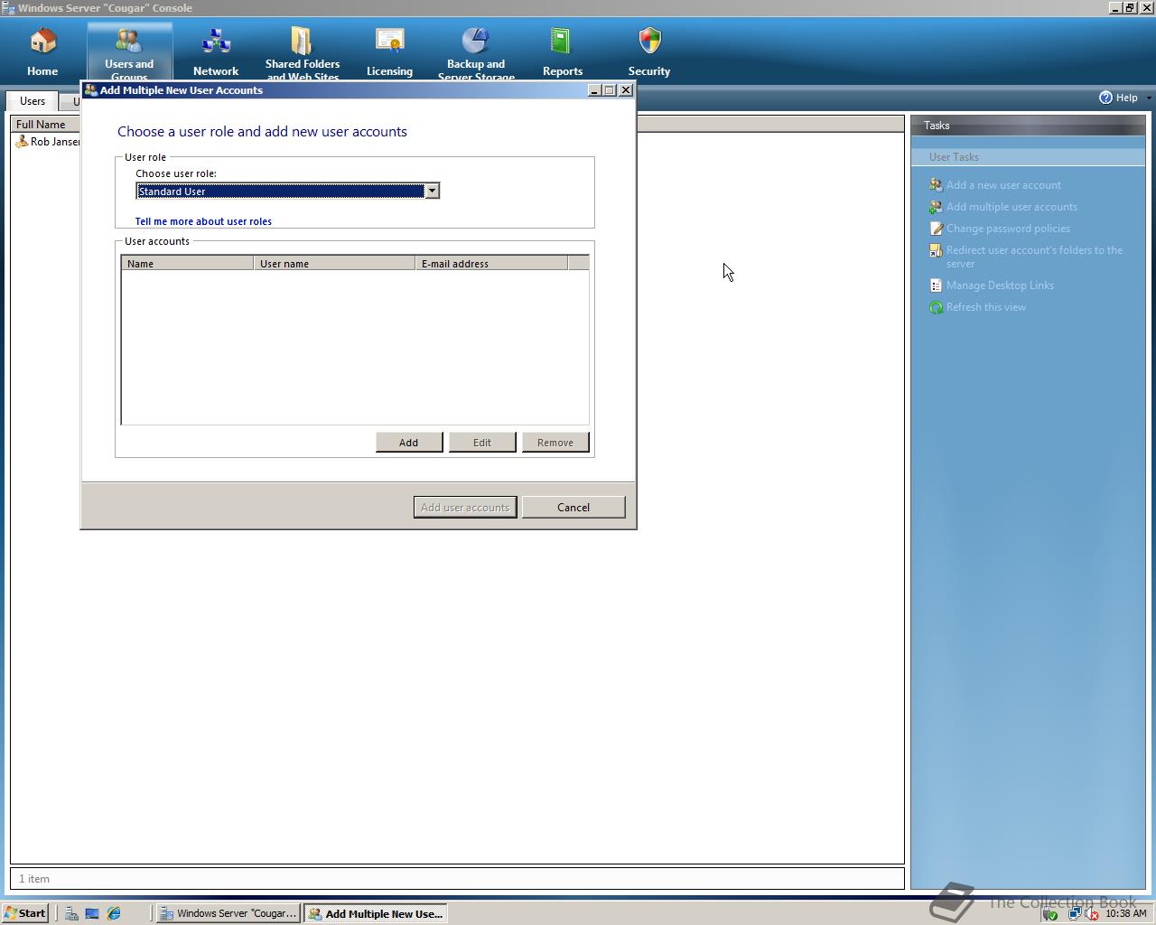Click Tell me more about user roles
Viewport: 1156px width, 925px height.
[x=203, y=221]
